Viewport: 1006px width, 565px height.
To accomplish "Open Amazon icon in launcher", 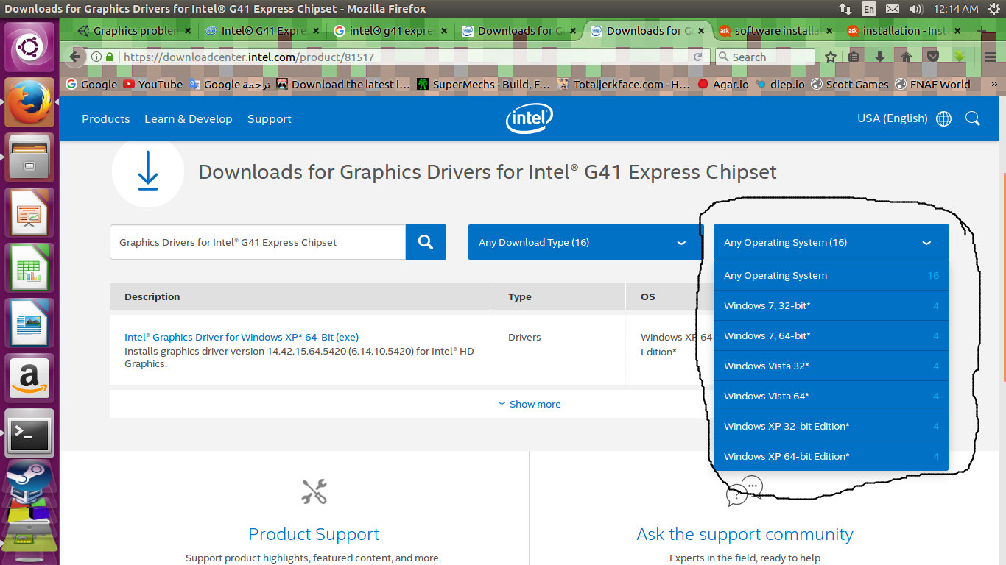I will tap(29, 379).
